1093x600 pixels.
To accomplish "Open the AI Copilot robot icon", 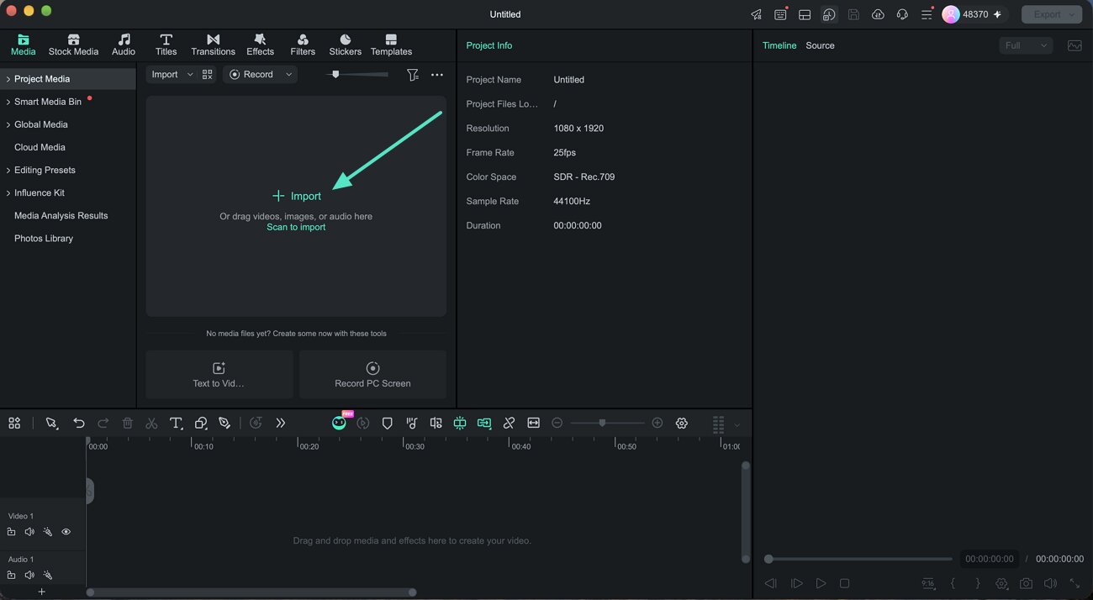I will (339, 424).
